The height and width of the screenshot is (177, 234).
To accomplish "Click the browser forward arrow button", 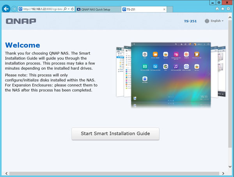I will pyautogui.click(x=14, y=9).
